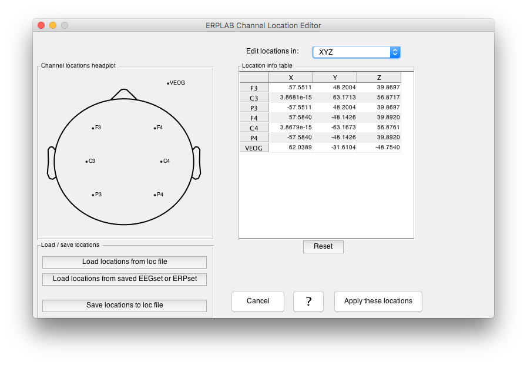Edit C3 Y value 63.1713
The width and height of the screenshot is (527, 365).
(x=335, y=98)
